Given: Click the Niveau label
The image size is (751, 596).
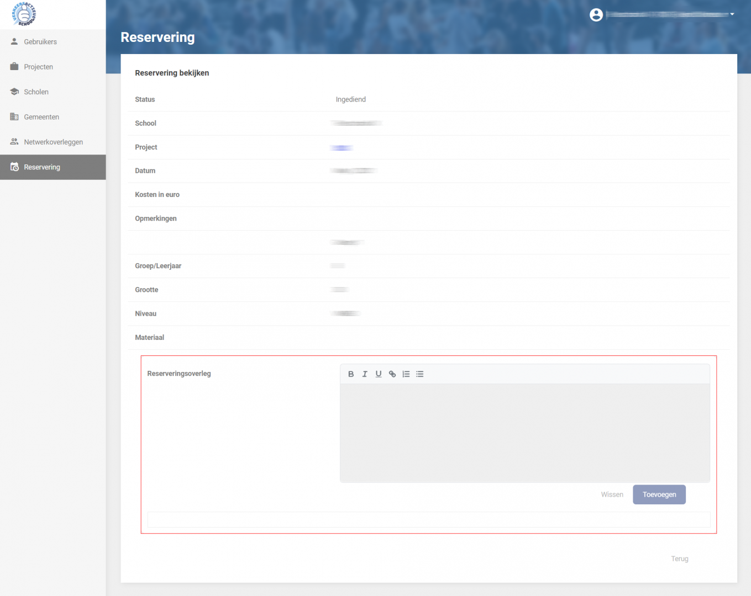Looking at the screenshot, I should click(146, 313).
